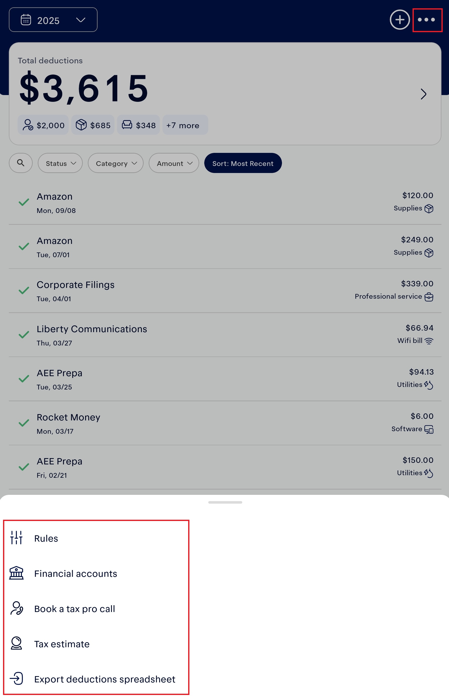Viewport: 449px width, 699px height.
Task: Open the 2025 year dropdown
Action: (x=53, y=20)
